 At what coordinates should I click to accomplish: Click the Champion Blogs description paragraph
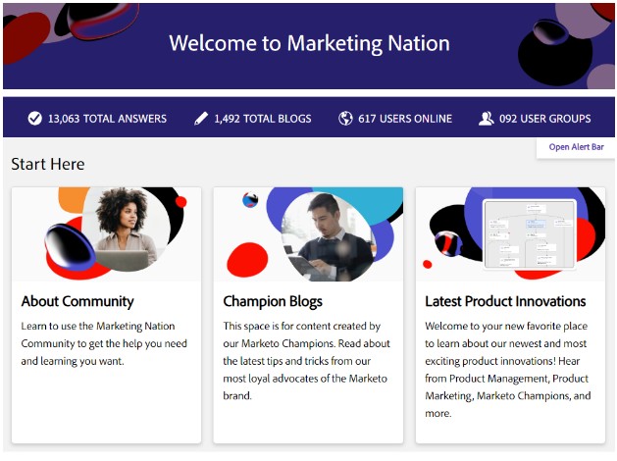306,360
